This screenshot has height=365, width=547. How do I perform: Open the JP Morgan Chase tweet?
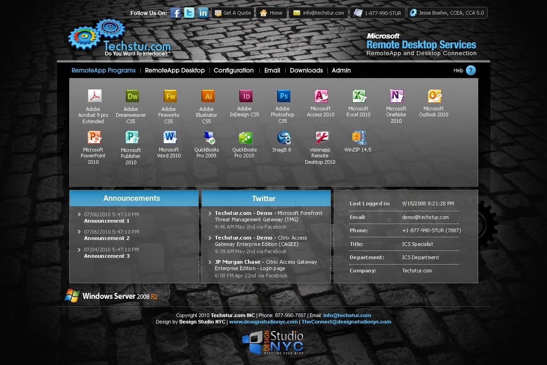click(x=266, y=265)
